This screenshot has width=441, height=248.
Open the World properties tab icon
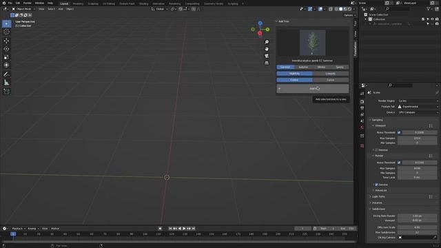click(362, 127)
